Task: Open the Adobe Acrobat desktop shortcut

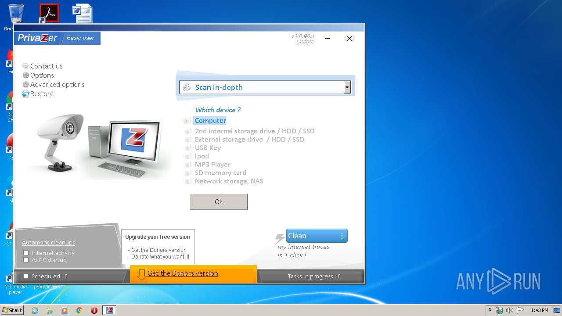Action: click(x=49, y=13)
